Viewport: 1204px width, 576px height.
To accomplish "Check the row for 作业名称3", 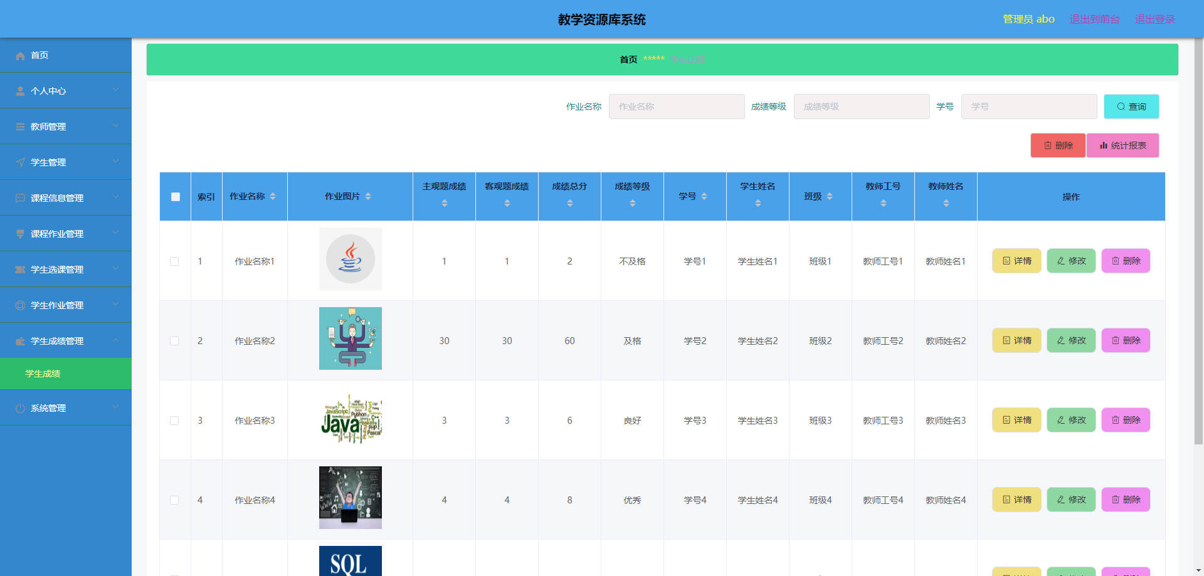I will click(x=174, y=421).
